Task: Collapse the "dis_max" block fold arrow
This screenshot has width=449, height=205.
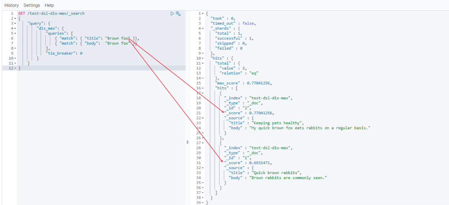Action: click(x=15, y=29)
